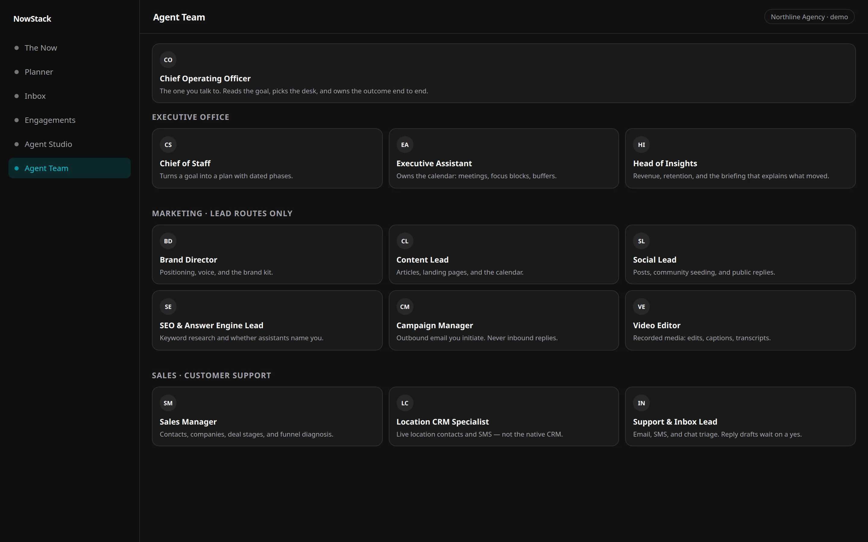The image size is (868, 542).
Task: Open Agent Studio in the sidebar
Action: pos(70,144)
